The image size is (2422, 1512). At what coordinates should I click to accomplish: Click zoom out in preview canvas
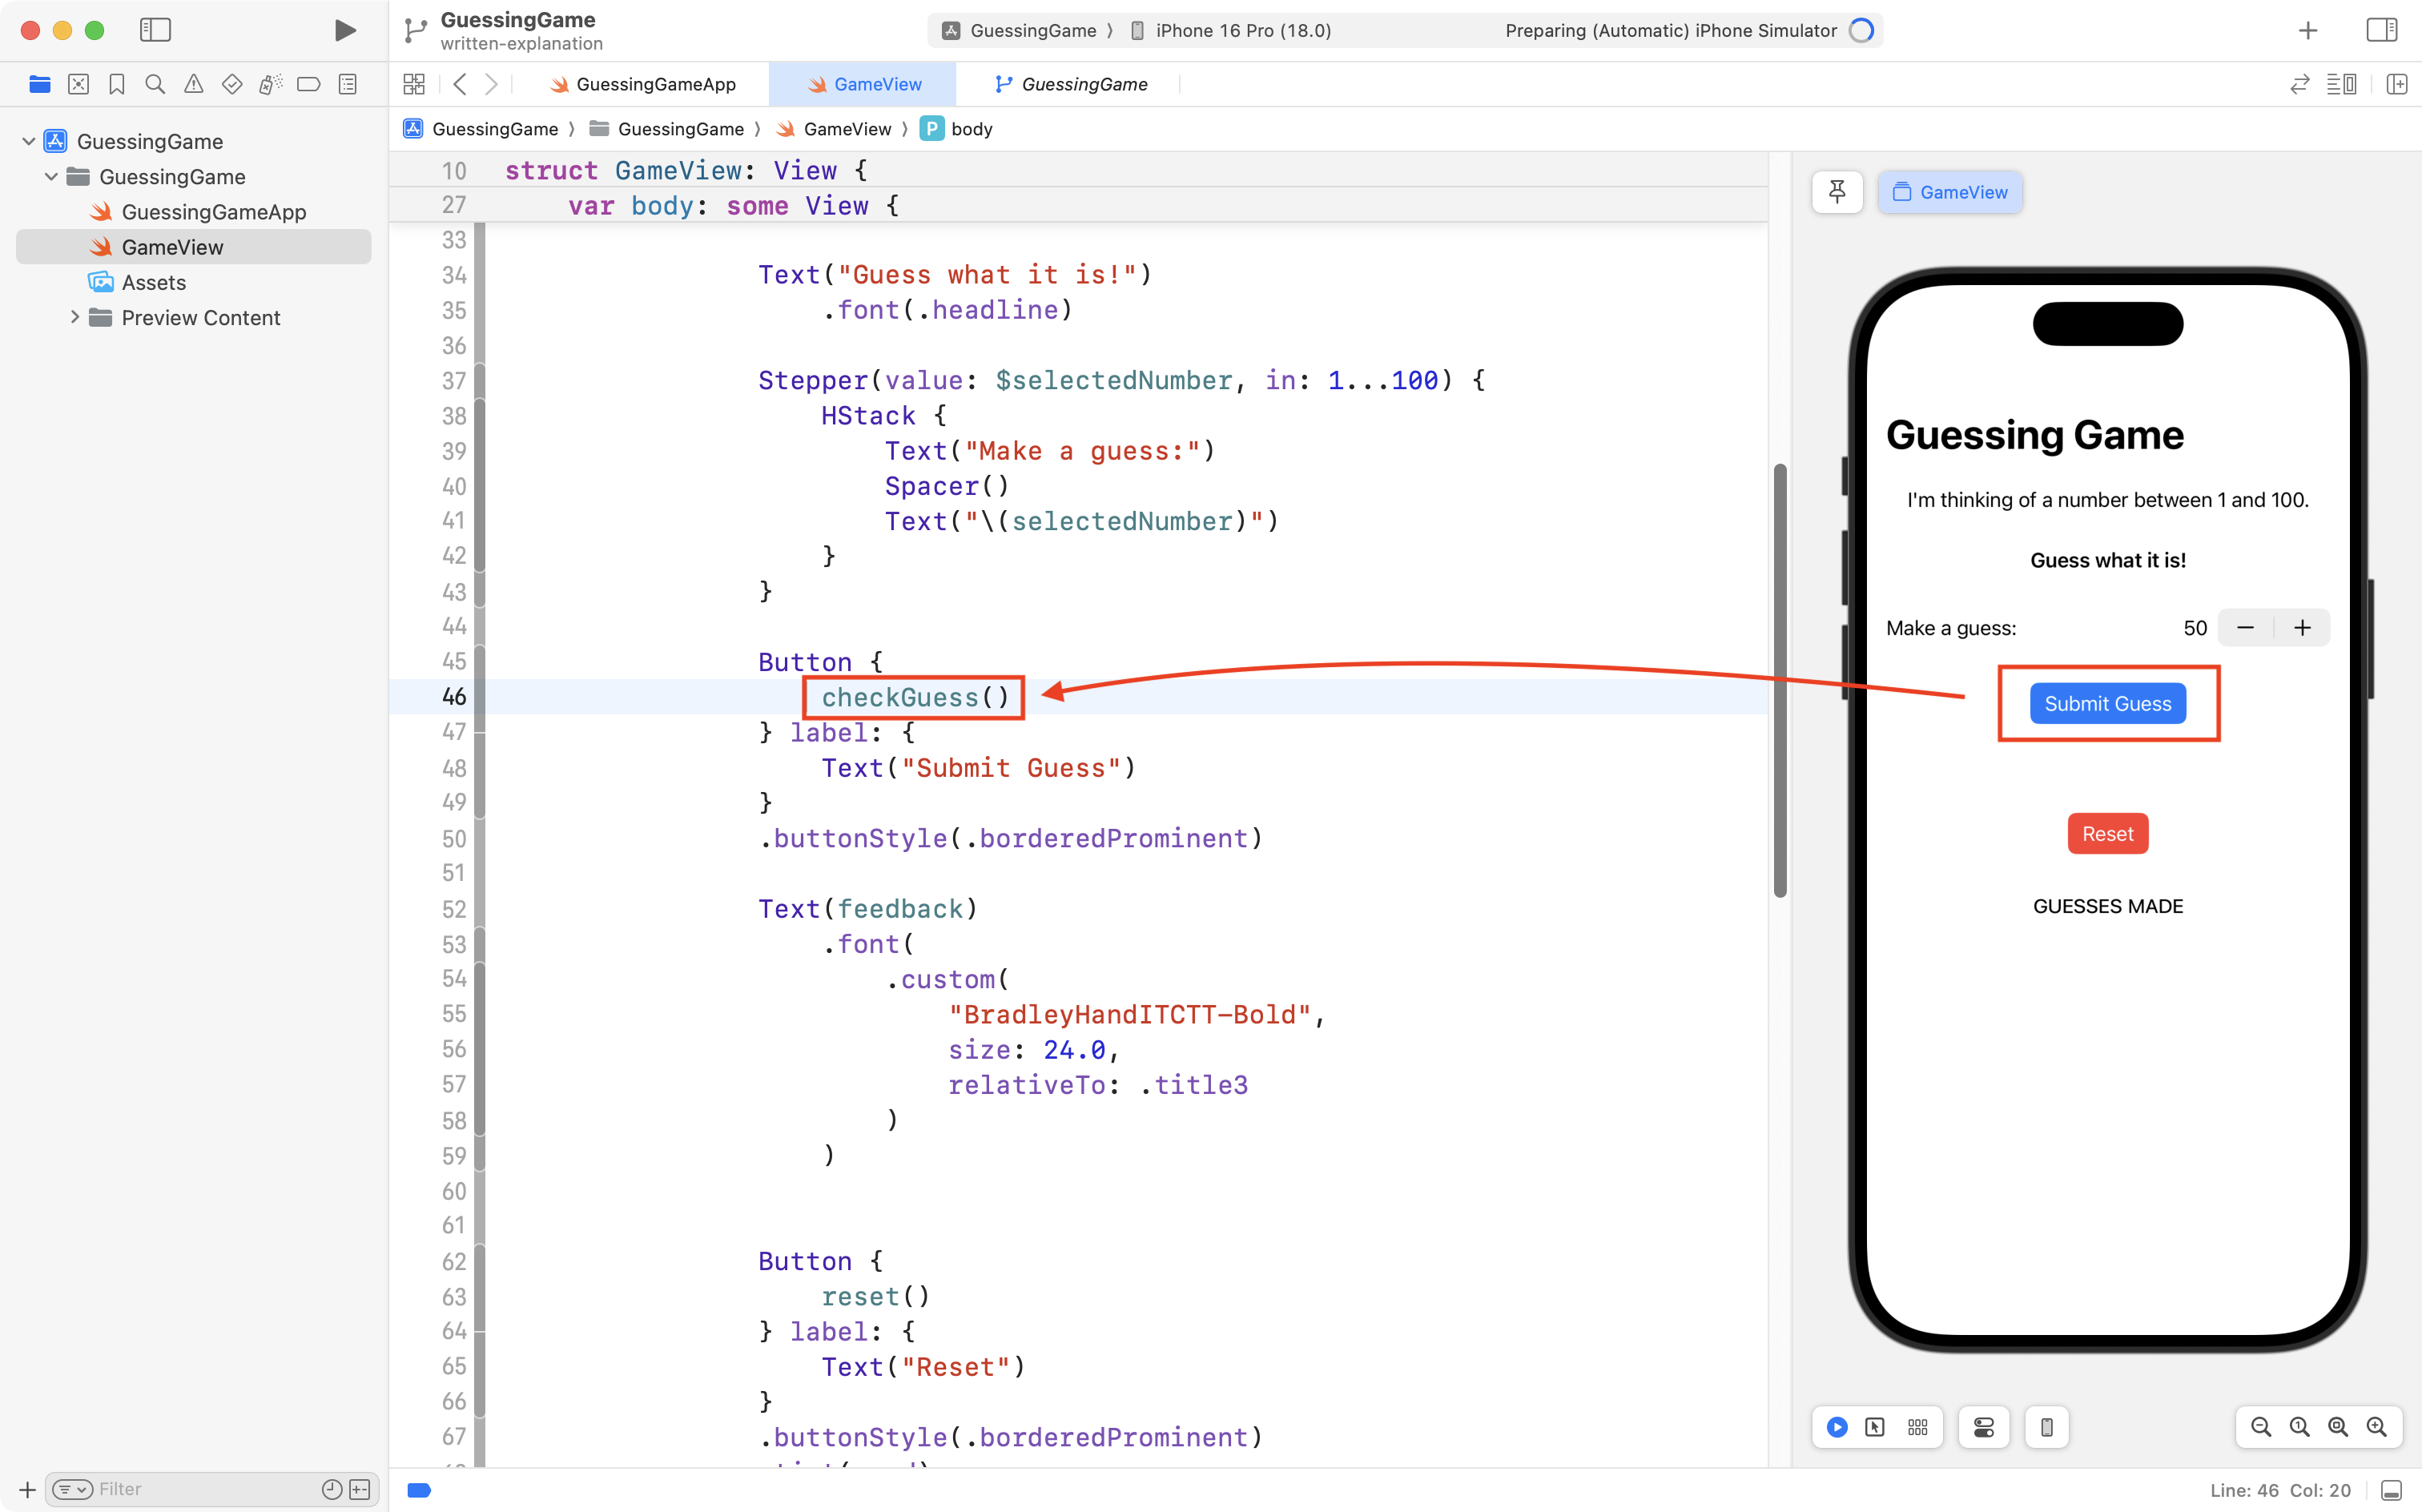pos(2260,1427)
